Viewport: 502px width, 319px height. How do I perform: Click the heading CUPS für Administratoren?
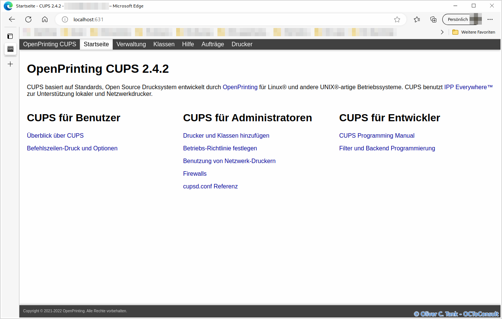click(x=247, y=118)
